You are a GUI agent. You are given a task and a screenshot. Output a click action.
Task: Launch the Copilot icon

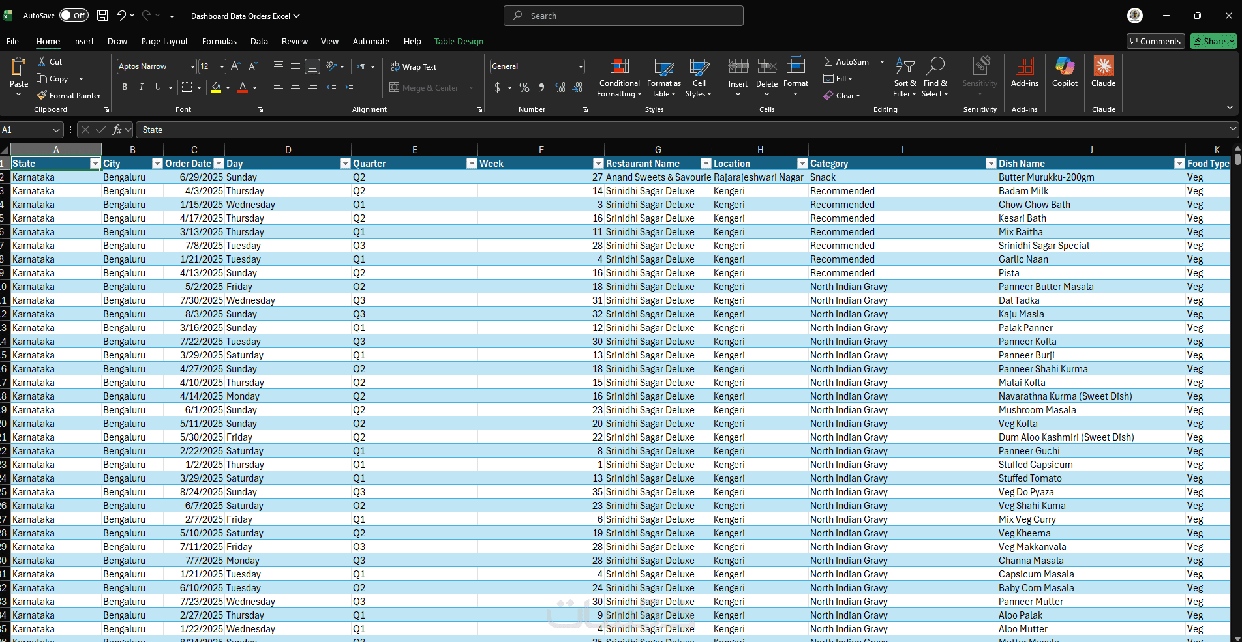point(1065,66)
